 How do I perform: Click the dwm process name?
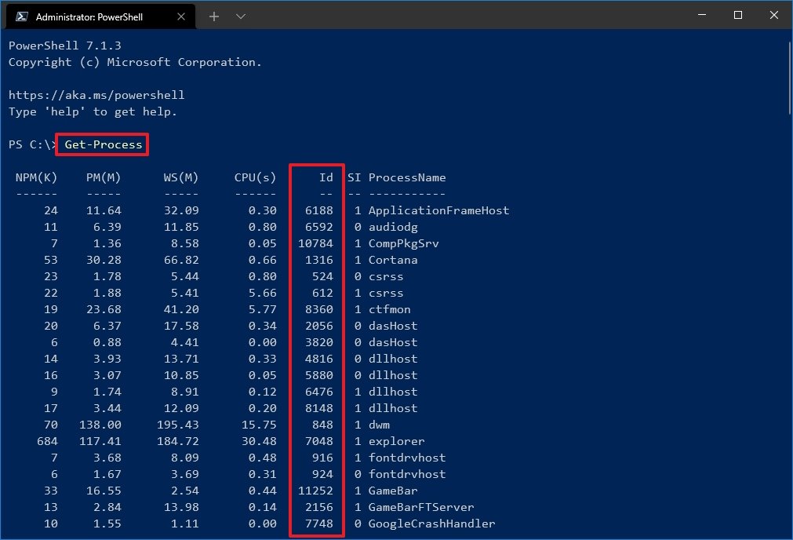pos(379,425)
